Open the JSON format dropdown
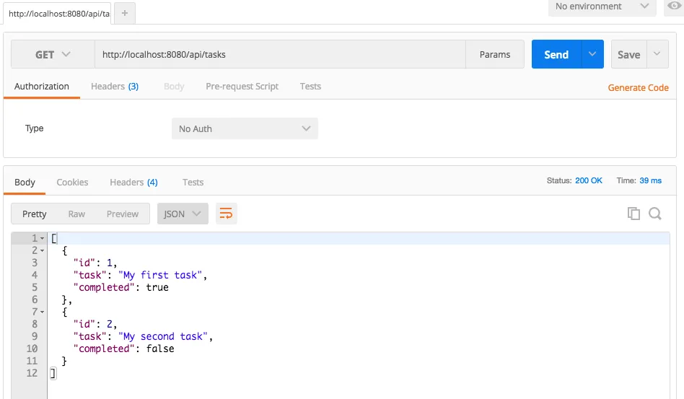 [x=183, y=214]
